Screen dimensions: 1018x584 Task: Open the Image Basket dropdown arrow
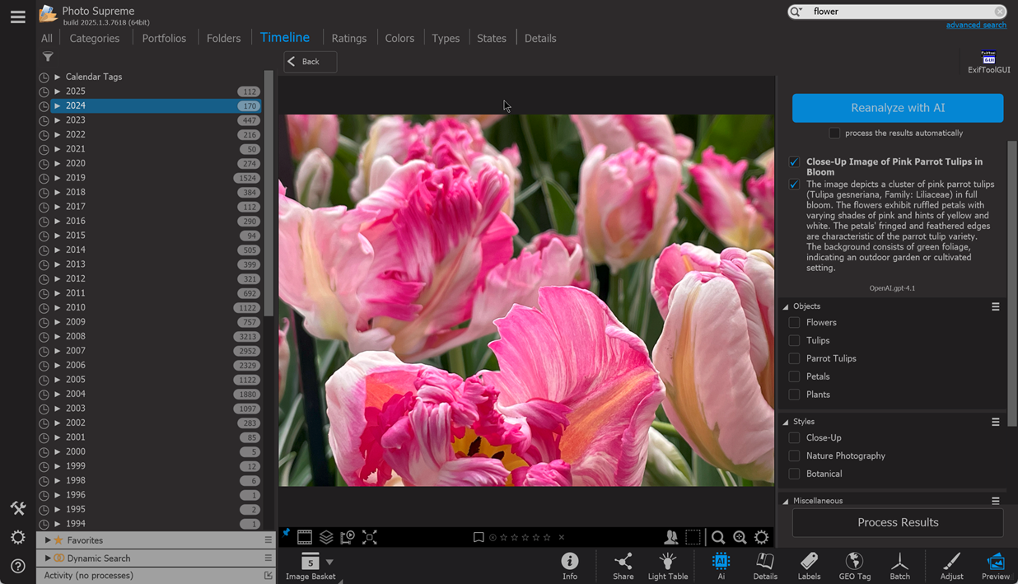[x=329, y=562]
